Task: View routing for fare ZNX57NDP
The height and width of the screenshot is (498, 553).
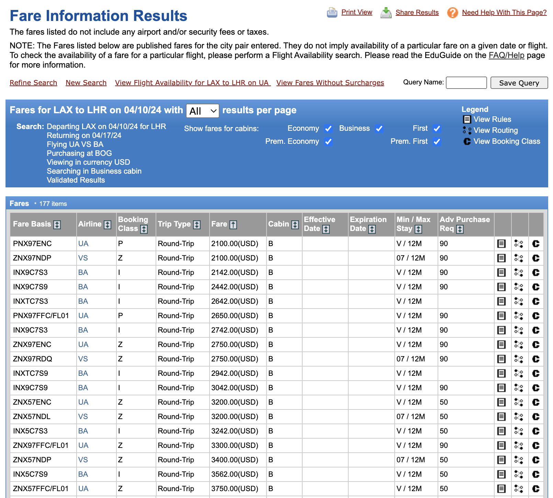Action: pos(519,460)
